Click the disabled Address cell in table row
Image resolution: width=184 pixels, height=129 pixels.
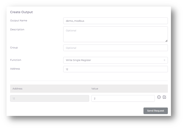(x=49, y=98)
